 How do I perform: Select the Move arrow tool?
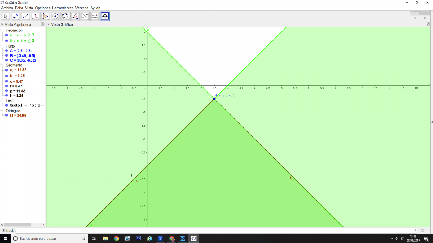point(6,16)
